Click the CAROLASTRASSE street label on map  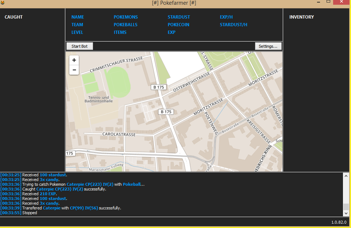point(119,134)
